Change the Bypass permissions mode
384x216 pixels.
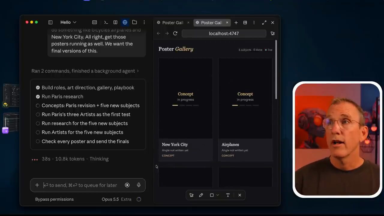pos(54,199)
